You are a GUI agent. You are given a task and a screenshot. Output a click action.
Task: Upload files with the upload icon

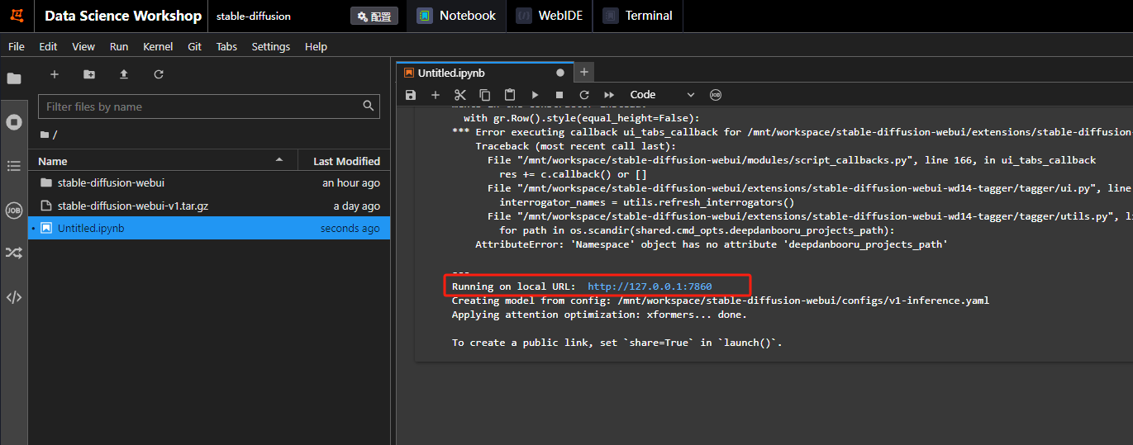click(x=124, y=74)
